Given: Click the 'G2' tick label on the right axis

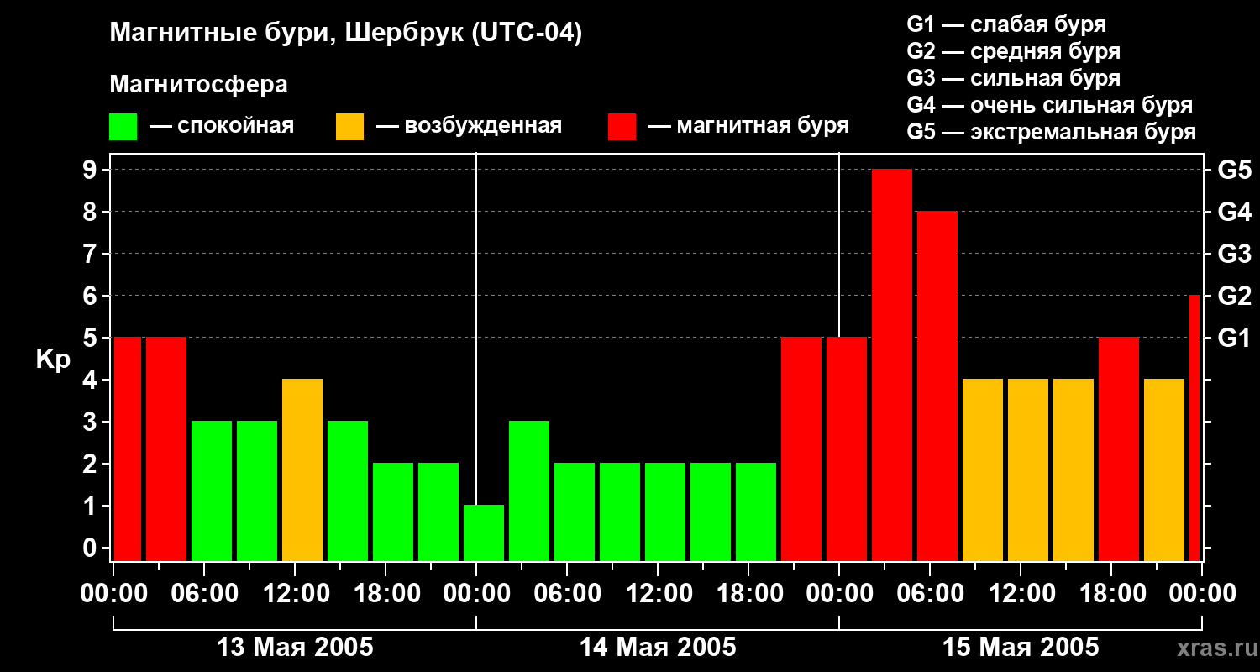Looking at the screenshot, I should click(x=1234, y=297).
